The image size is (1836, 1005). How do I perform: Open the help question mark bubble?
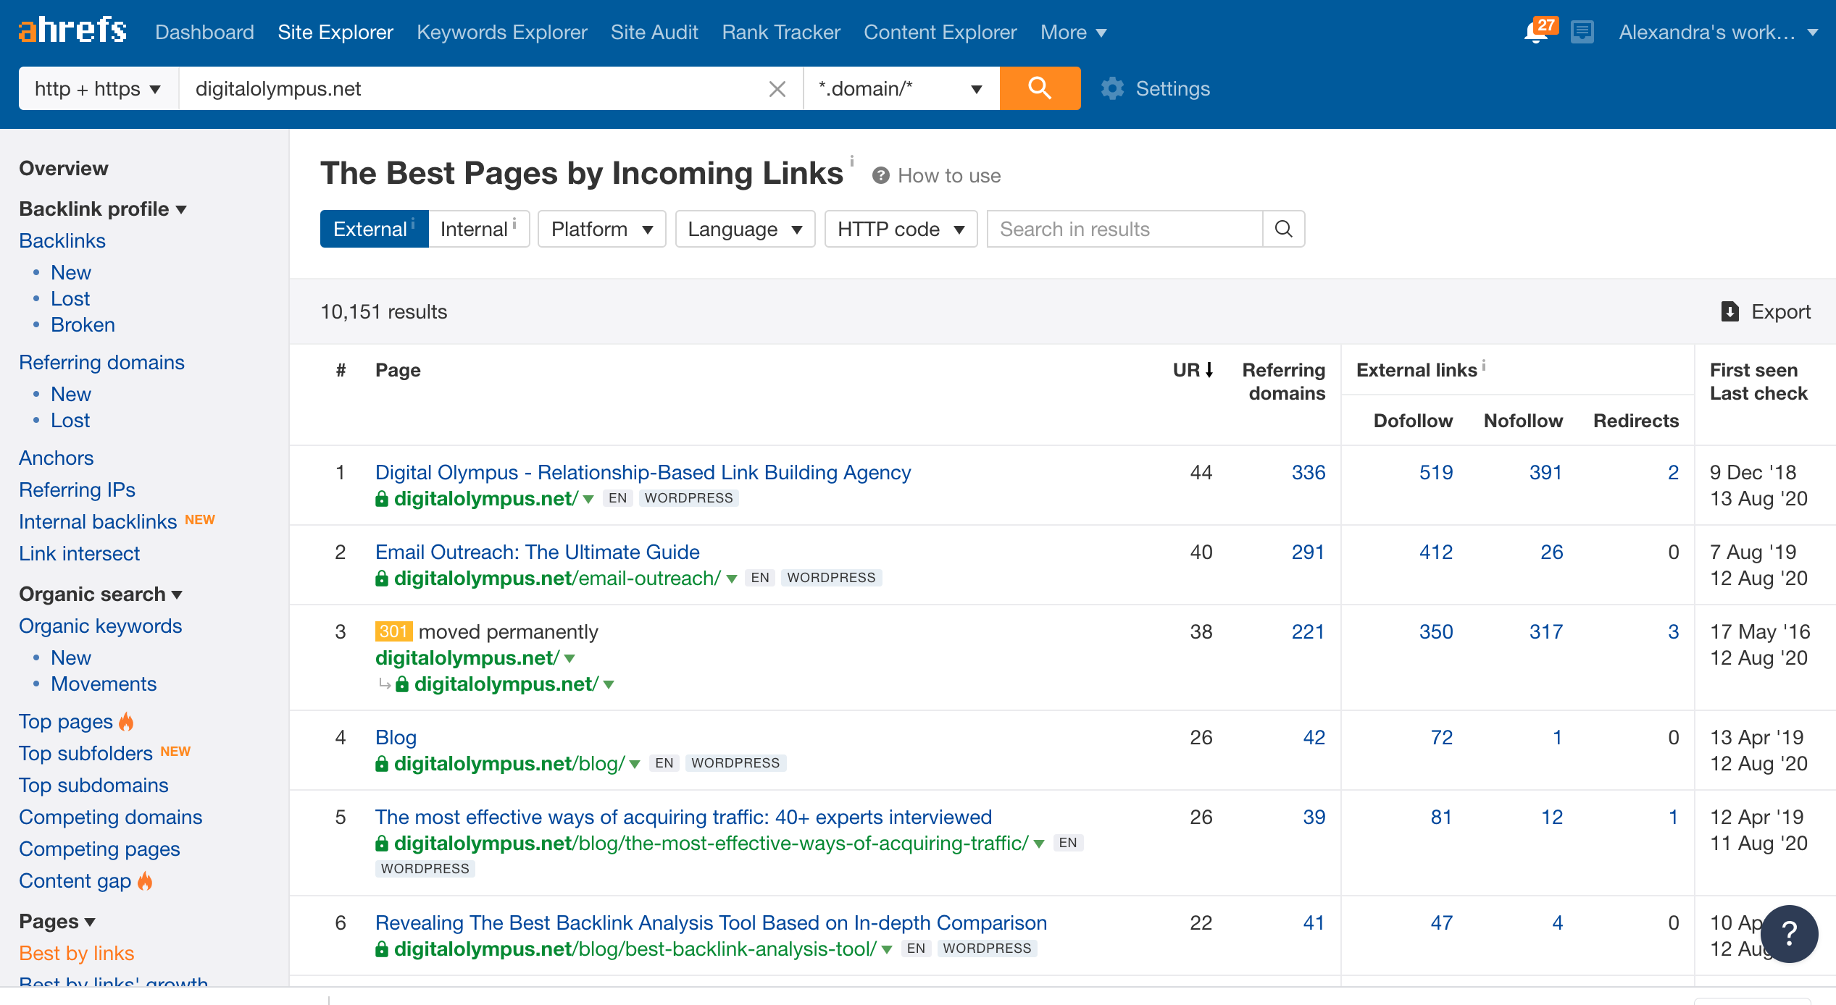click(1789, 933)
